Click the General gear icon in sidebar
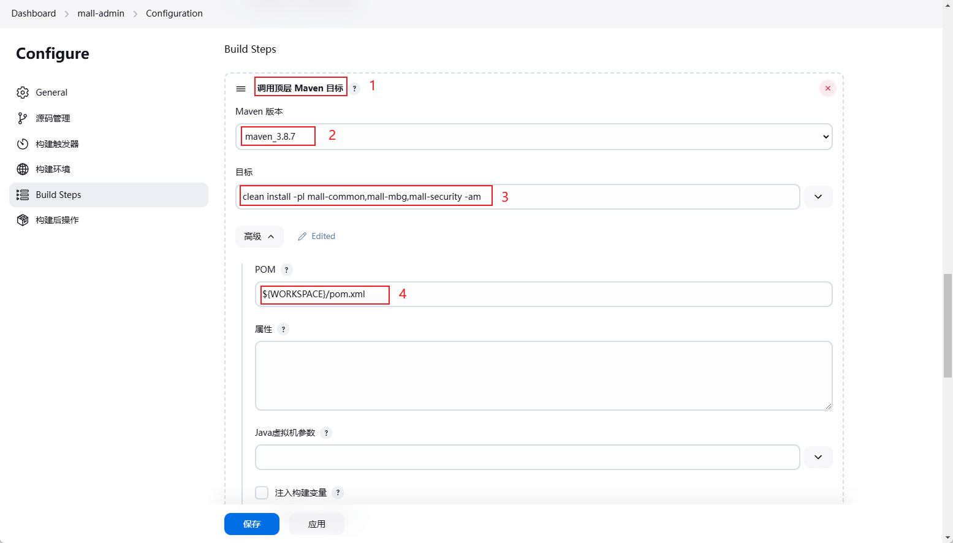 pyautogui.click(x=23, y=93)
